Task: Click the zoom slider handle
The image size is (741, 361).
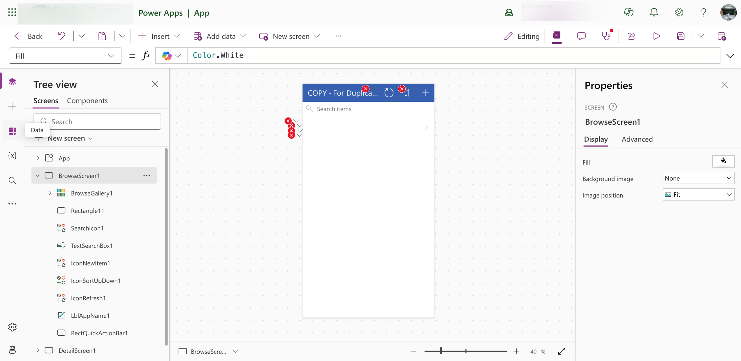Action: pyautogui.click(x=441, y=351)
